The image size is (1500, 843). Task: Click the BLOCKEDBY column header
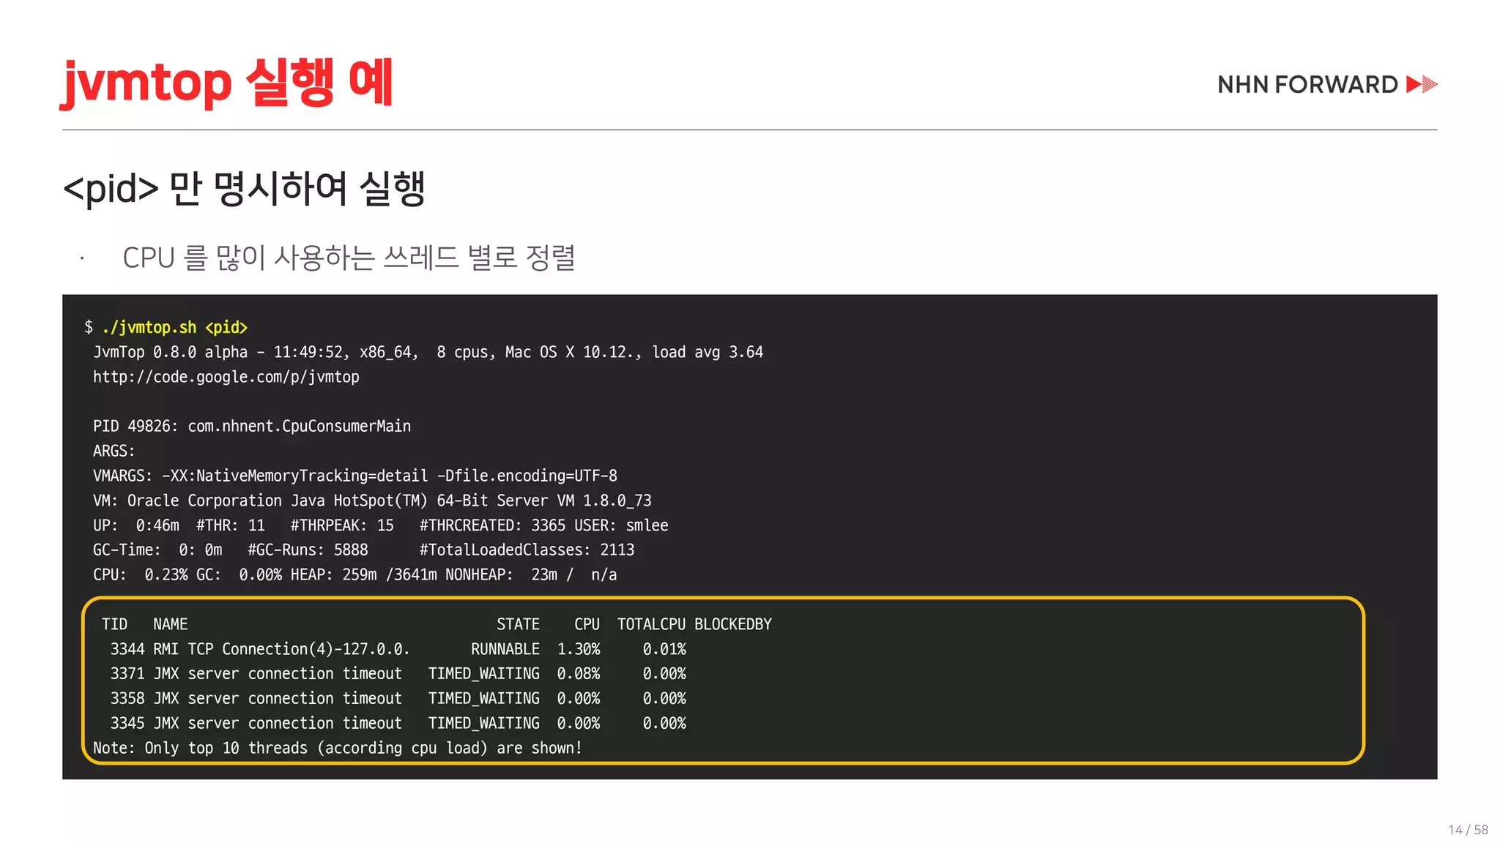[733, 624]
